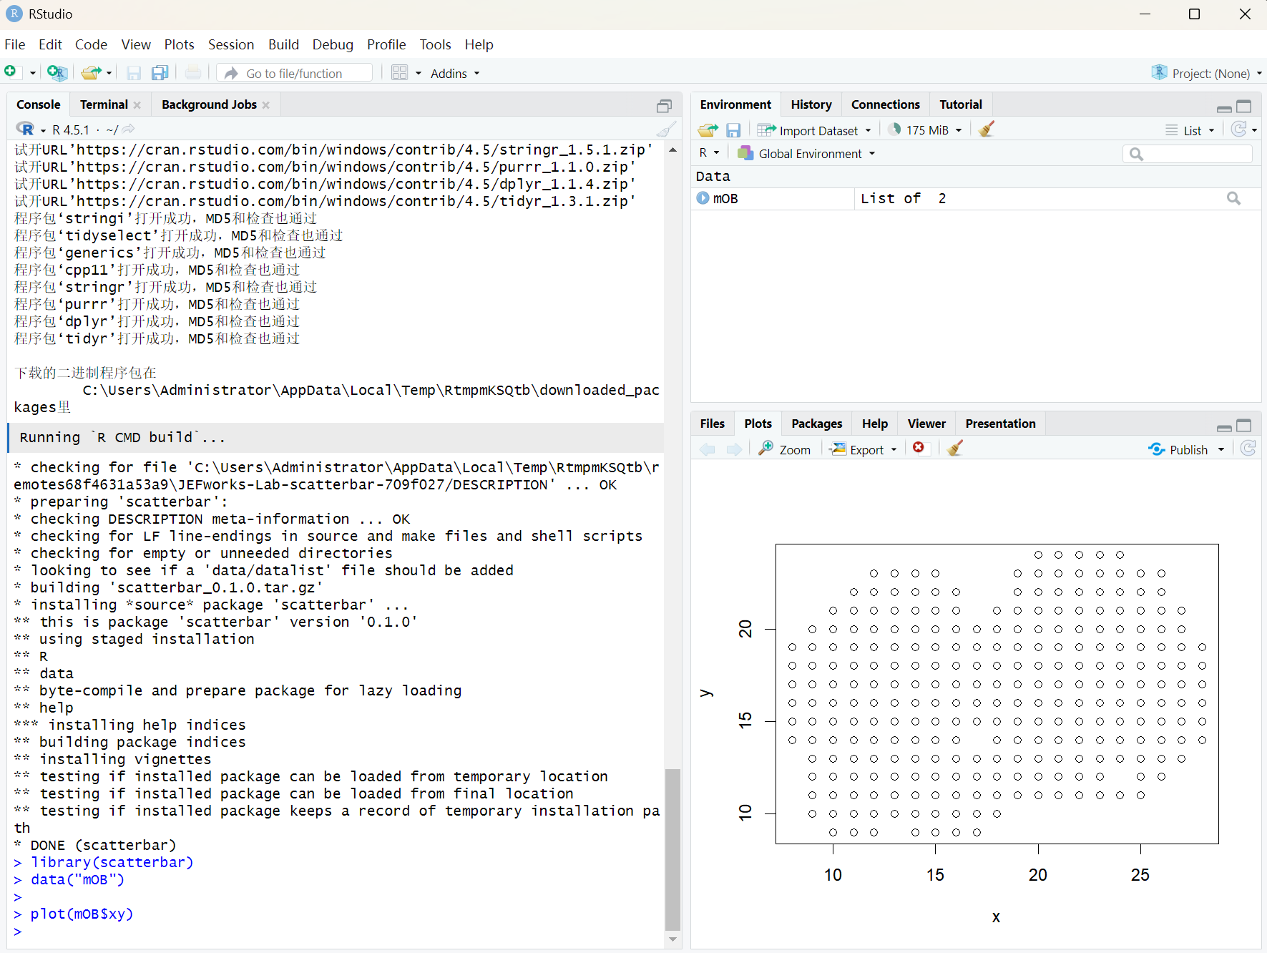1267x953 pixels.
Task: Open R language selector dropdown
Action: [x=709, y=153]
